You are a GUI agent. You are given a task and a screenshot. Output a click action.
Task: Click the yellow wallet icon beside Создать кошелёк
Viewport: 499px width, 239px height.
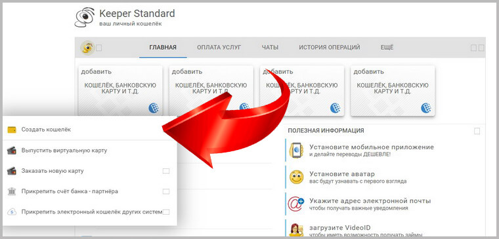tap(12, 130)
